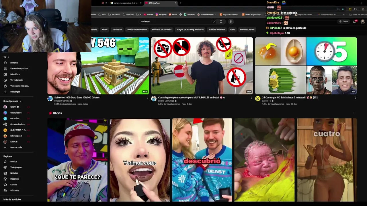Expand the Tú section
The image size is (367, 206).
tap(6, 57)
